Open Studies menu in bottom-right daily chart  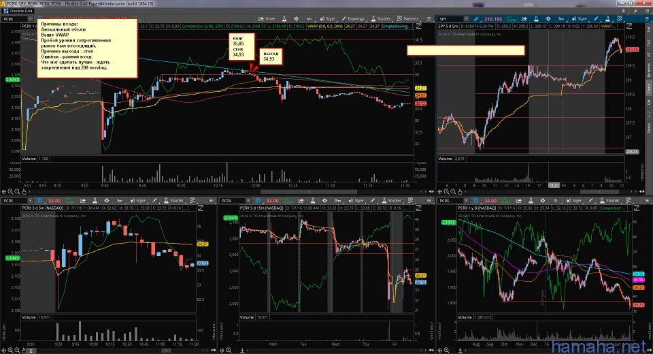(609, 201)
